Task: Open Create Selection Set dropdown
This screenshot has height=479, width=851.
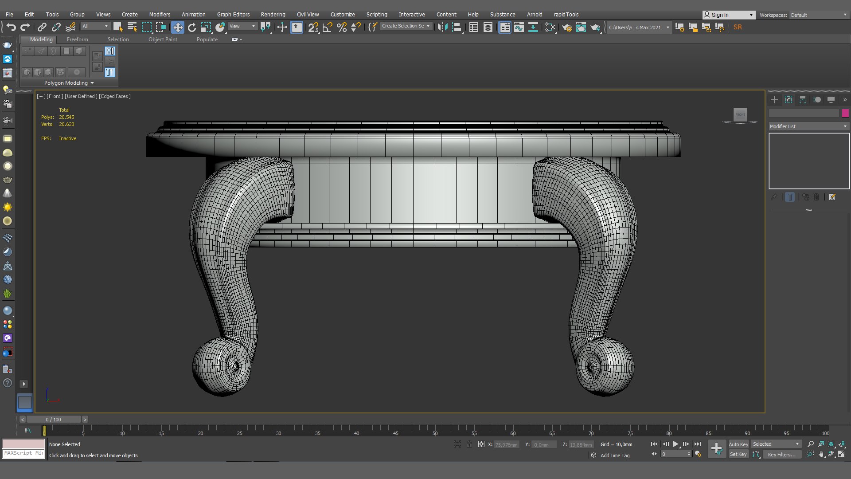Action: tap(406, 26)
